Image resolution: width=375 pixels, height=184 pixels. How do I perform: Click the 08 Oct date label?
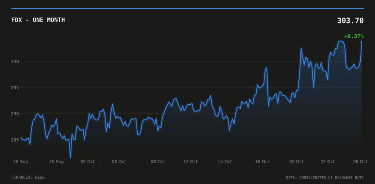157,162
